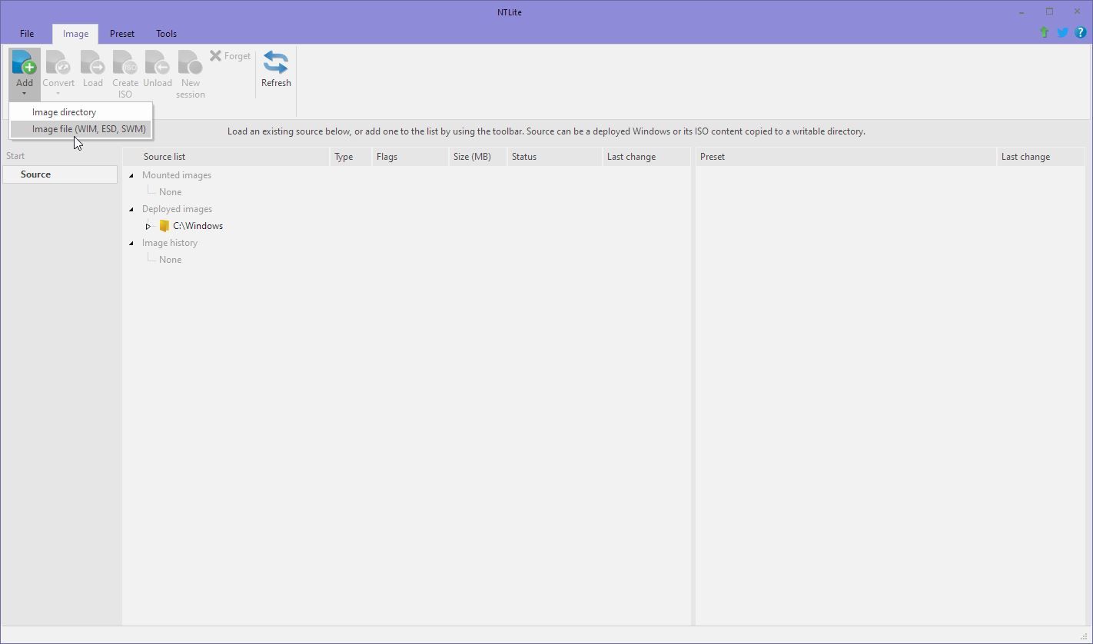Choose Image file (WIM, ESD, SWM)
Viewport: 1093px width, 644px height.
(81, 129)
